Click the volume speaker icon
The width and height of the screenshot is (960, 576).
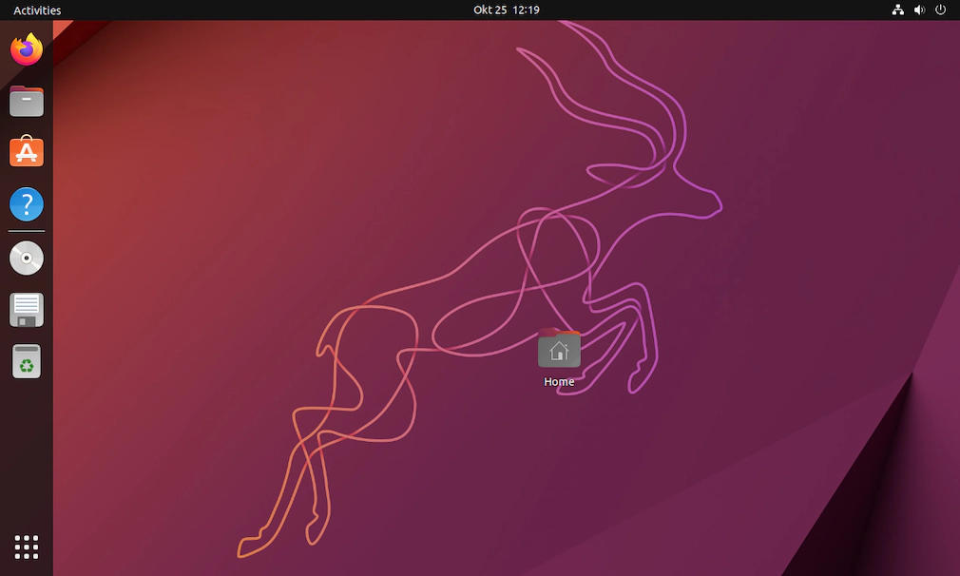click(919, 10)
